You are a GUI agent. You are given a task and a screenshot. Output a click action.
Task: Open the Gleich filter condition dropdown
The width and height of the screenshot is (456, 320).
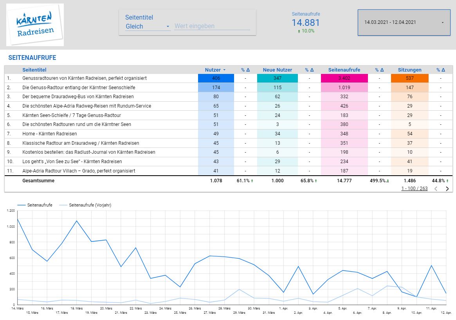point(148,27)
